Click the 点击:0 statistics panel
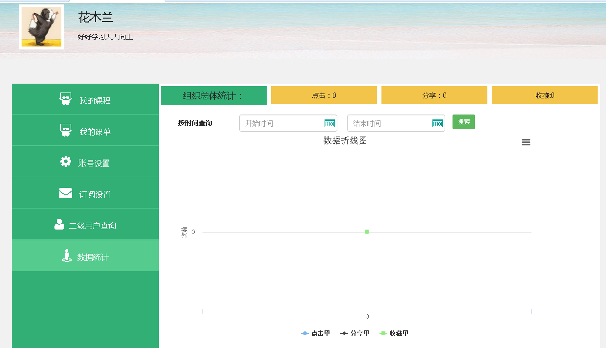 pos(324,94)
